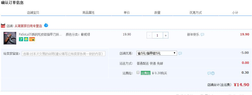Screen dimensions: 252x95
Task: Click the 7-day return service icon
Action: coord(21,39)
